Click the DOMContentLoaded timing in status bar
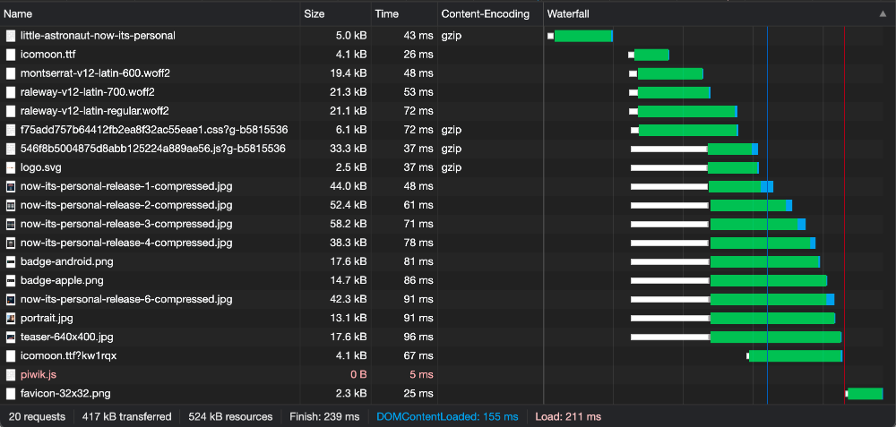The image size is (896, 427). (447, 416)
